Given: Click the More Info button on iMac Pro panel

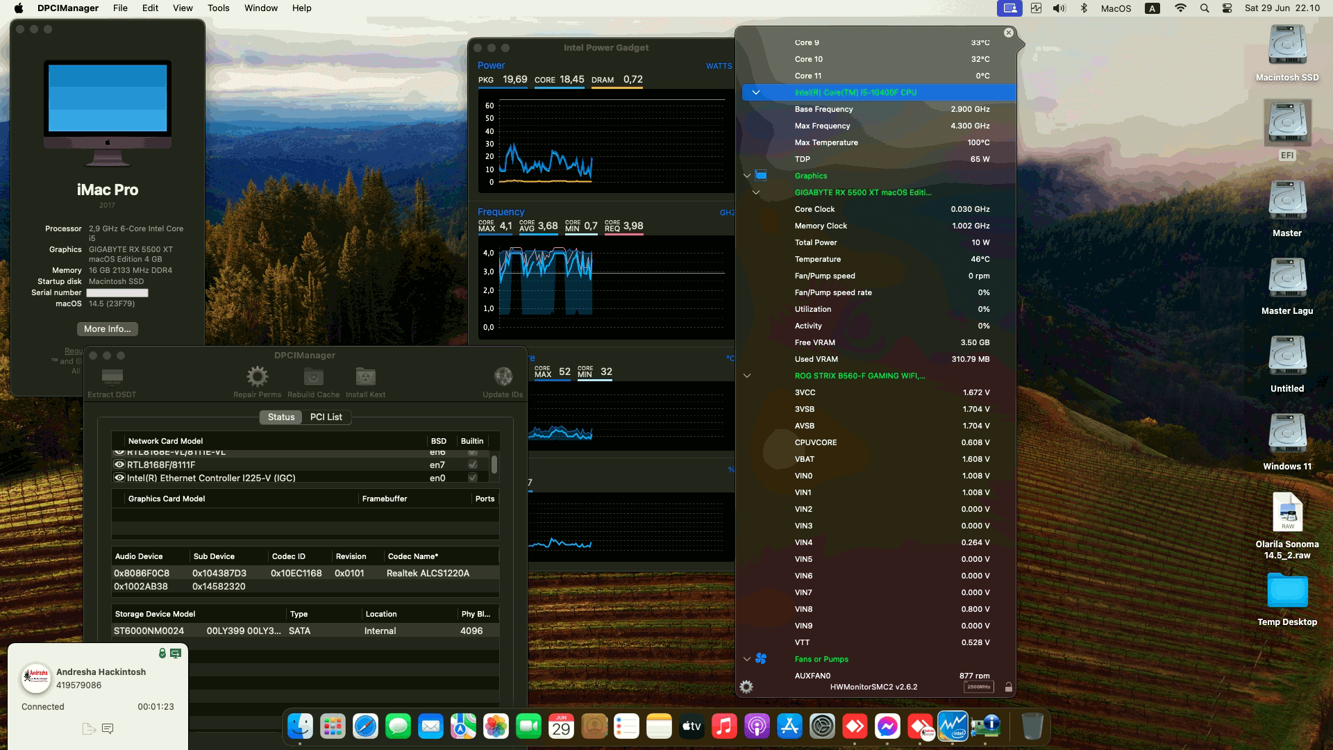Looking at the screenshot, I should click(x=107, y=328).
